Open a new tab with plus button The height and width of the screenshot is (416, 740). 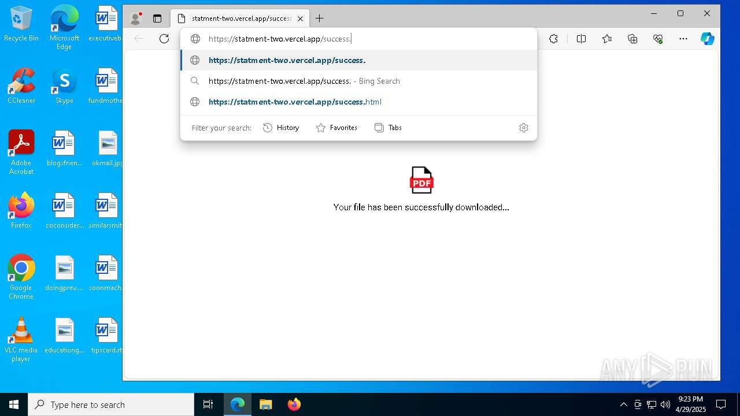click(x=319, y=18)
